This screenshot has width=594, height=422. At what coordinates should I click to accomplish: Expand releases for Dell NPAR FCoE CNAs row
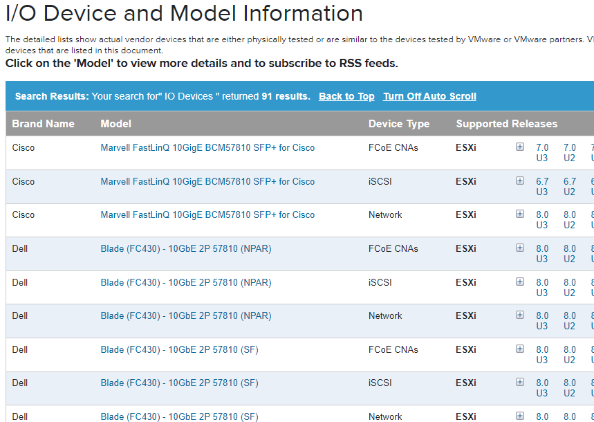click(520, 248)
